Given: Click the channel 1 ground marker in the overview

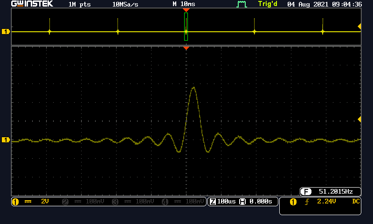Looking at the screenshot, I should [x=6, y=32].
